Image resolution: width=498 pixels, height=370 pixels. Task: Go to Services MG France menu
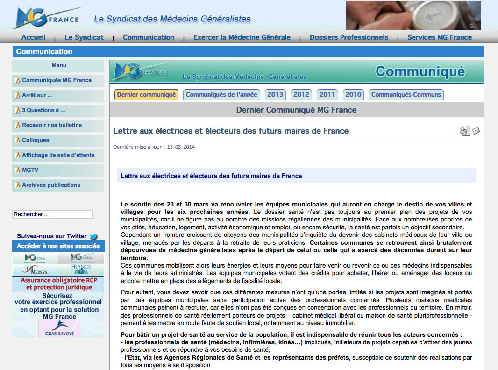click(x=439, y=37)
